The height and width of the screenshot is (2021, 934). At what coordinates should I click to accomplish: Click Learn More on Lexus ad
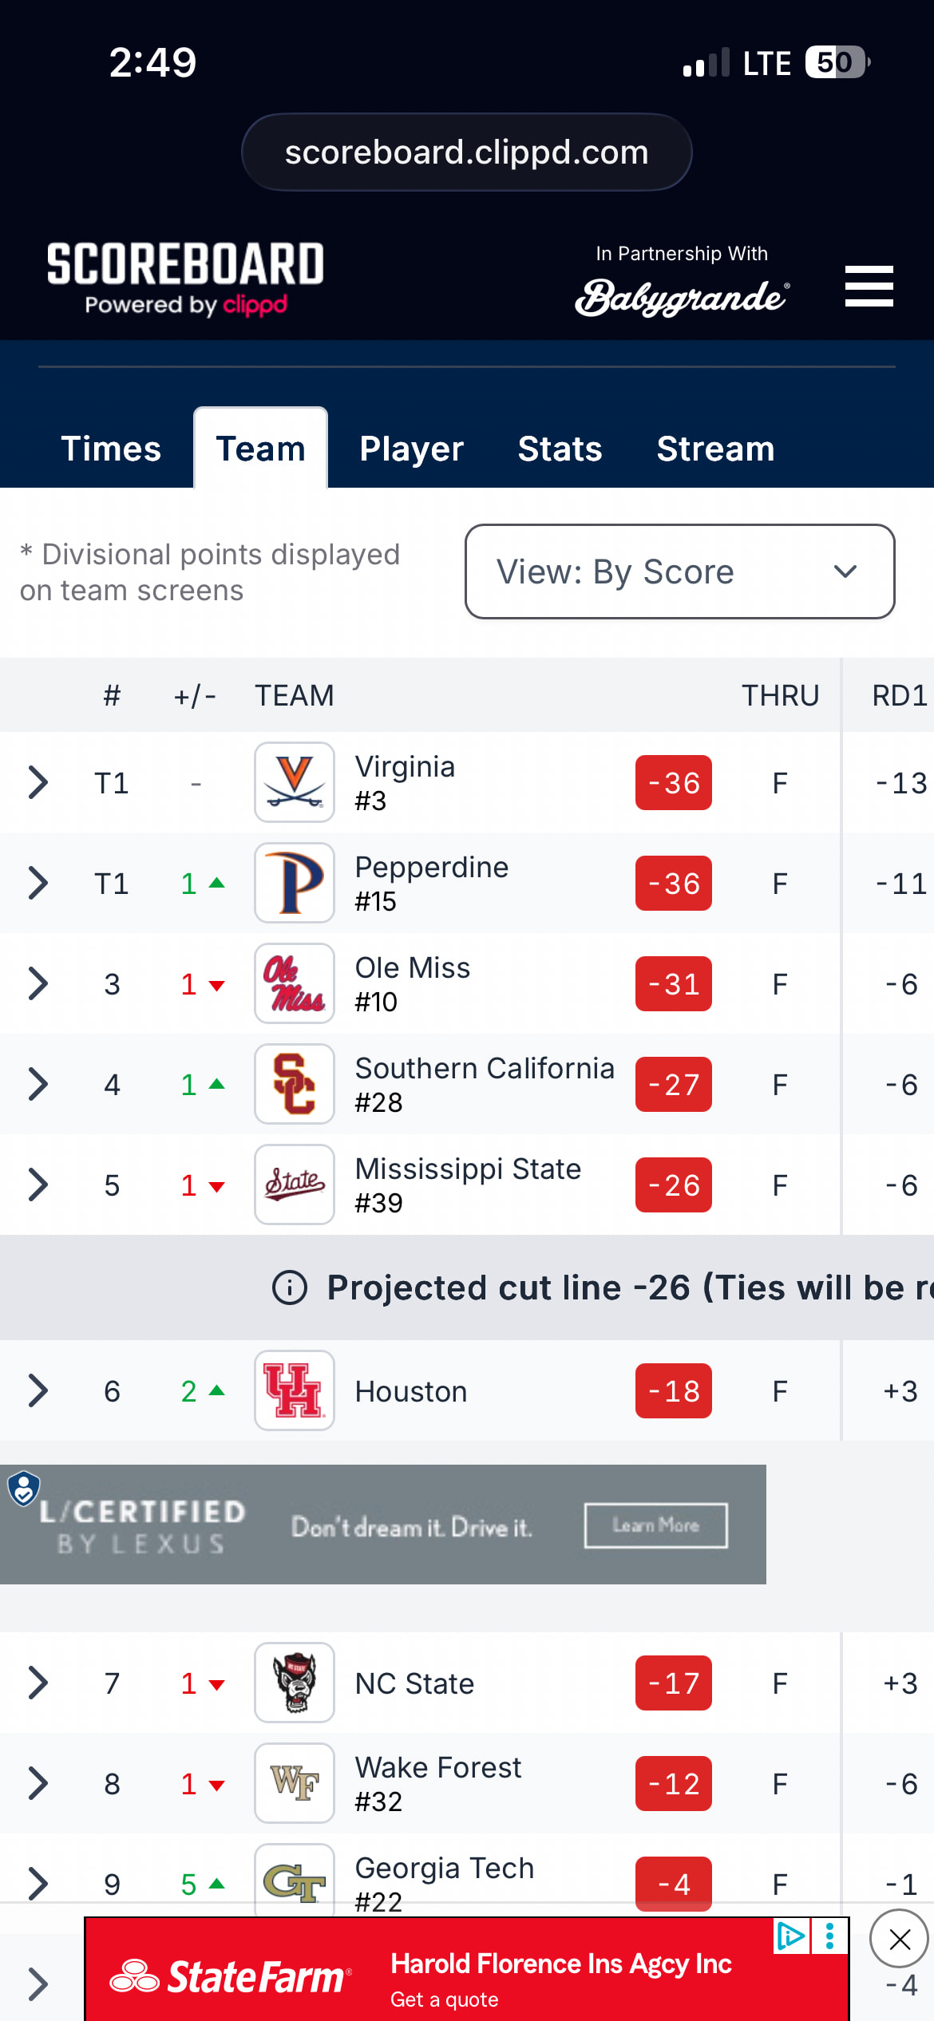(x=656, y=1525)
